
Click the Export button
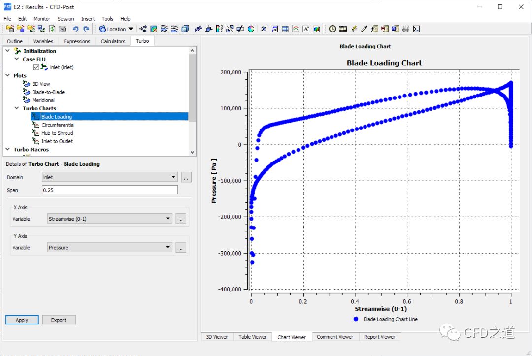point(59,320)
